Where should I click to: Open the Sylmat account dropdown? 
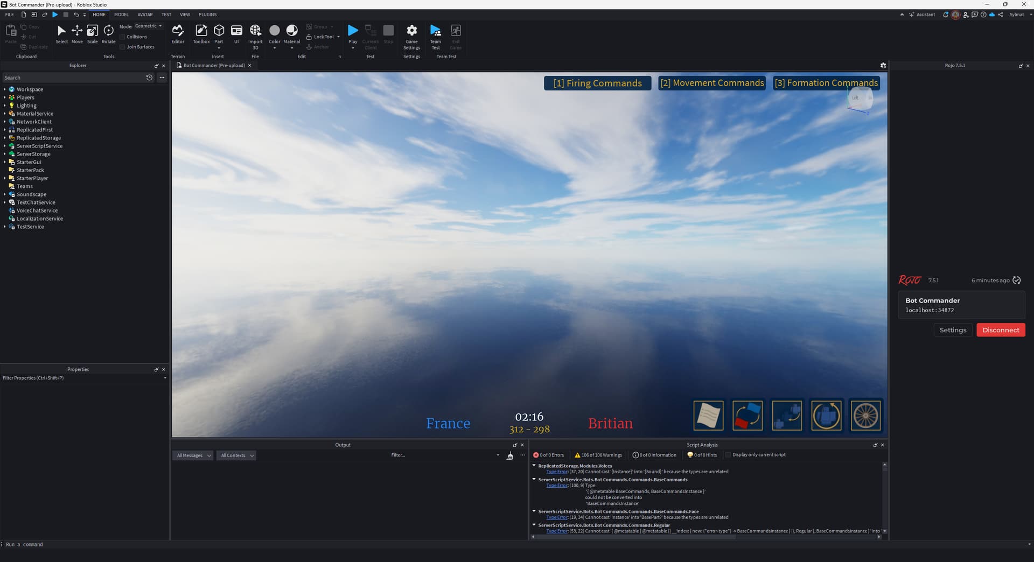click(x=1021, y=15)
